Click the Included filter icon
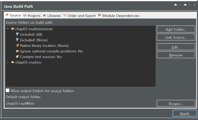198x120 pixels. tap(17, 34)
